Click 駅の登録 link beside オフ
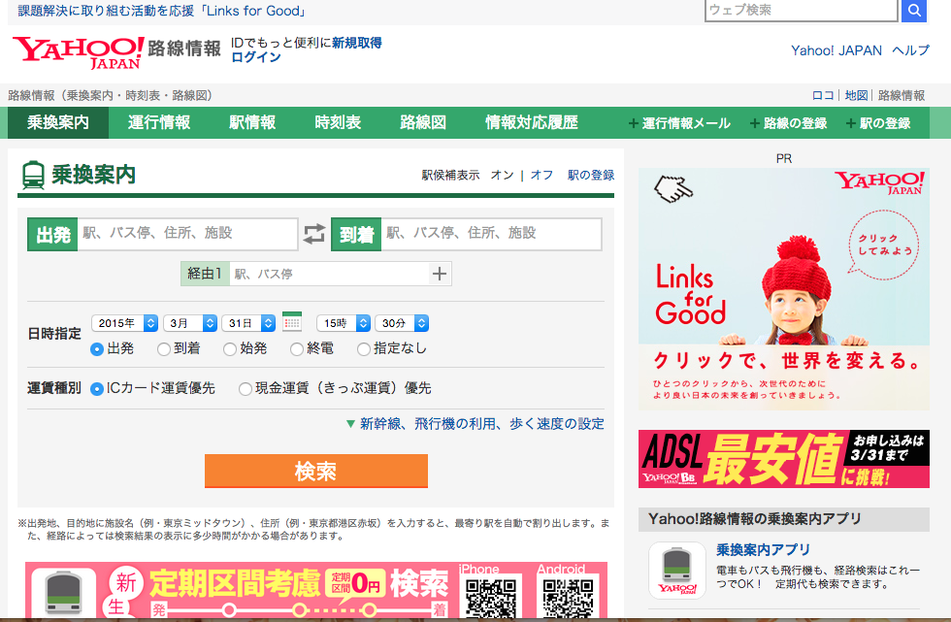Image resolution: width=951 pixels, height=622 pixels. [591, 176]
